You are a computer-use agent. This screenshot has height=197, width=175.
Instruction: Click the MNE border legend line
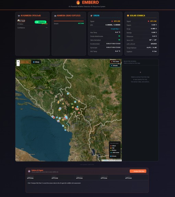point(111,153)
